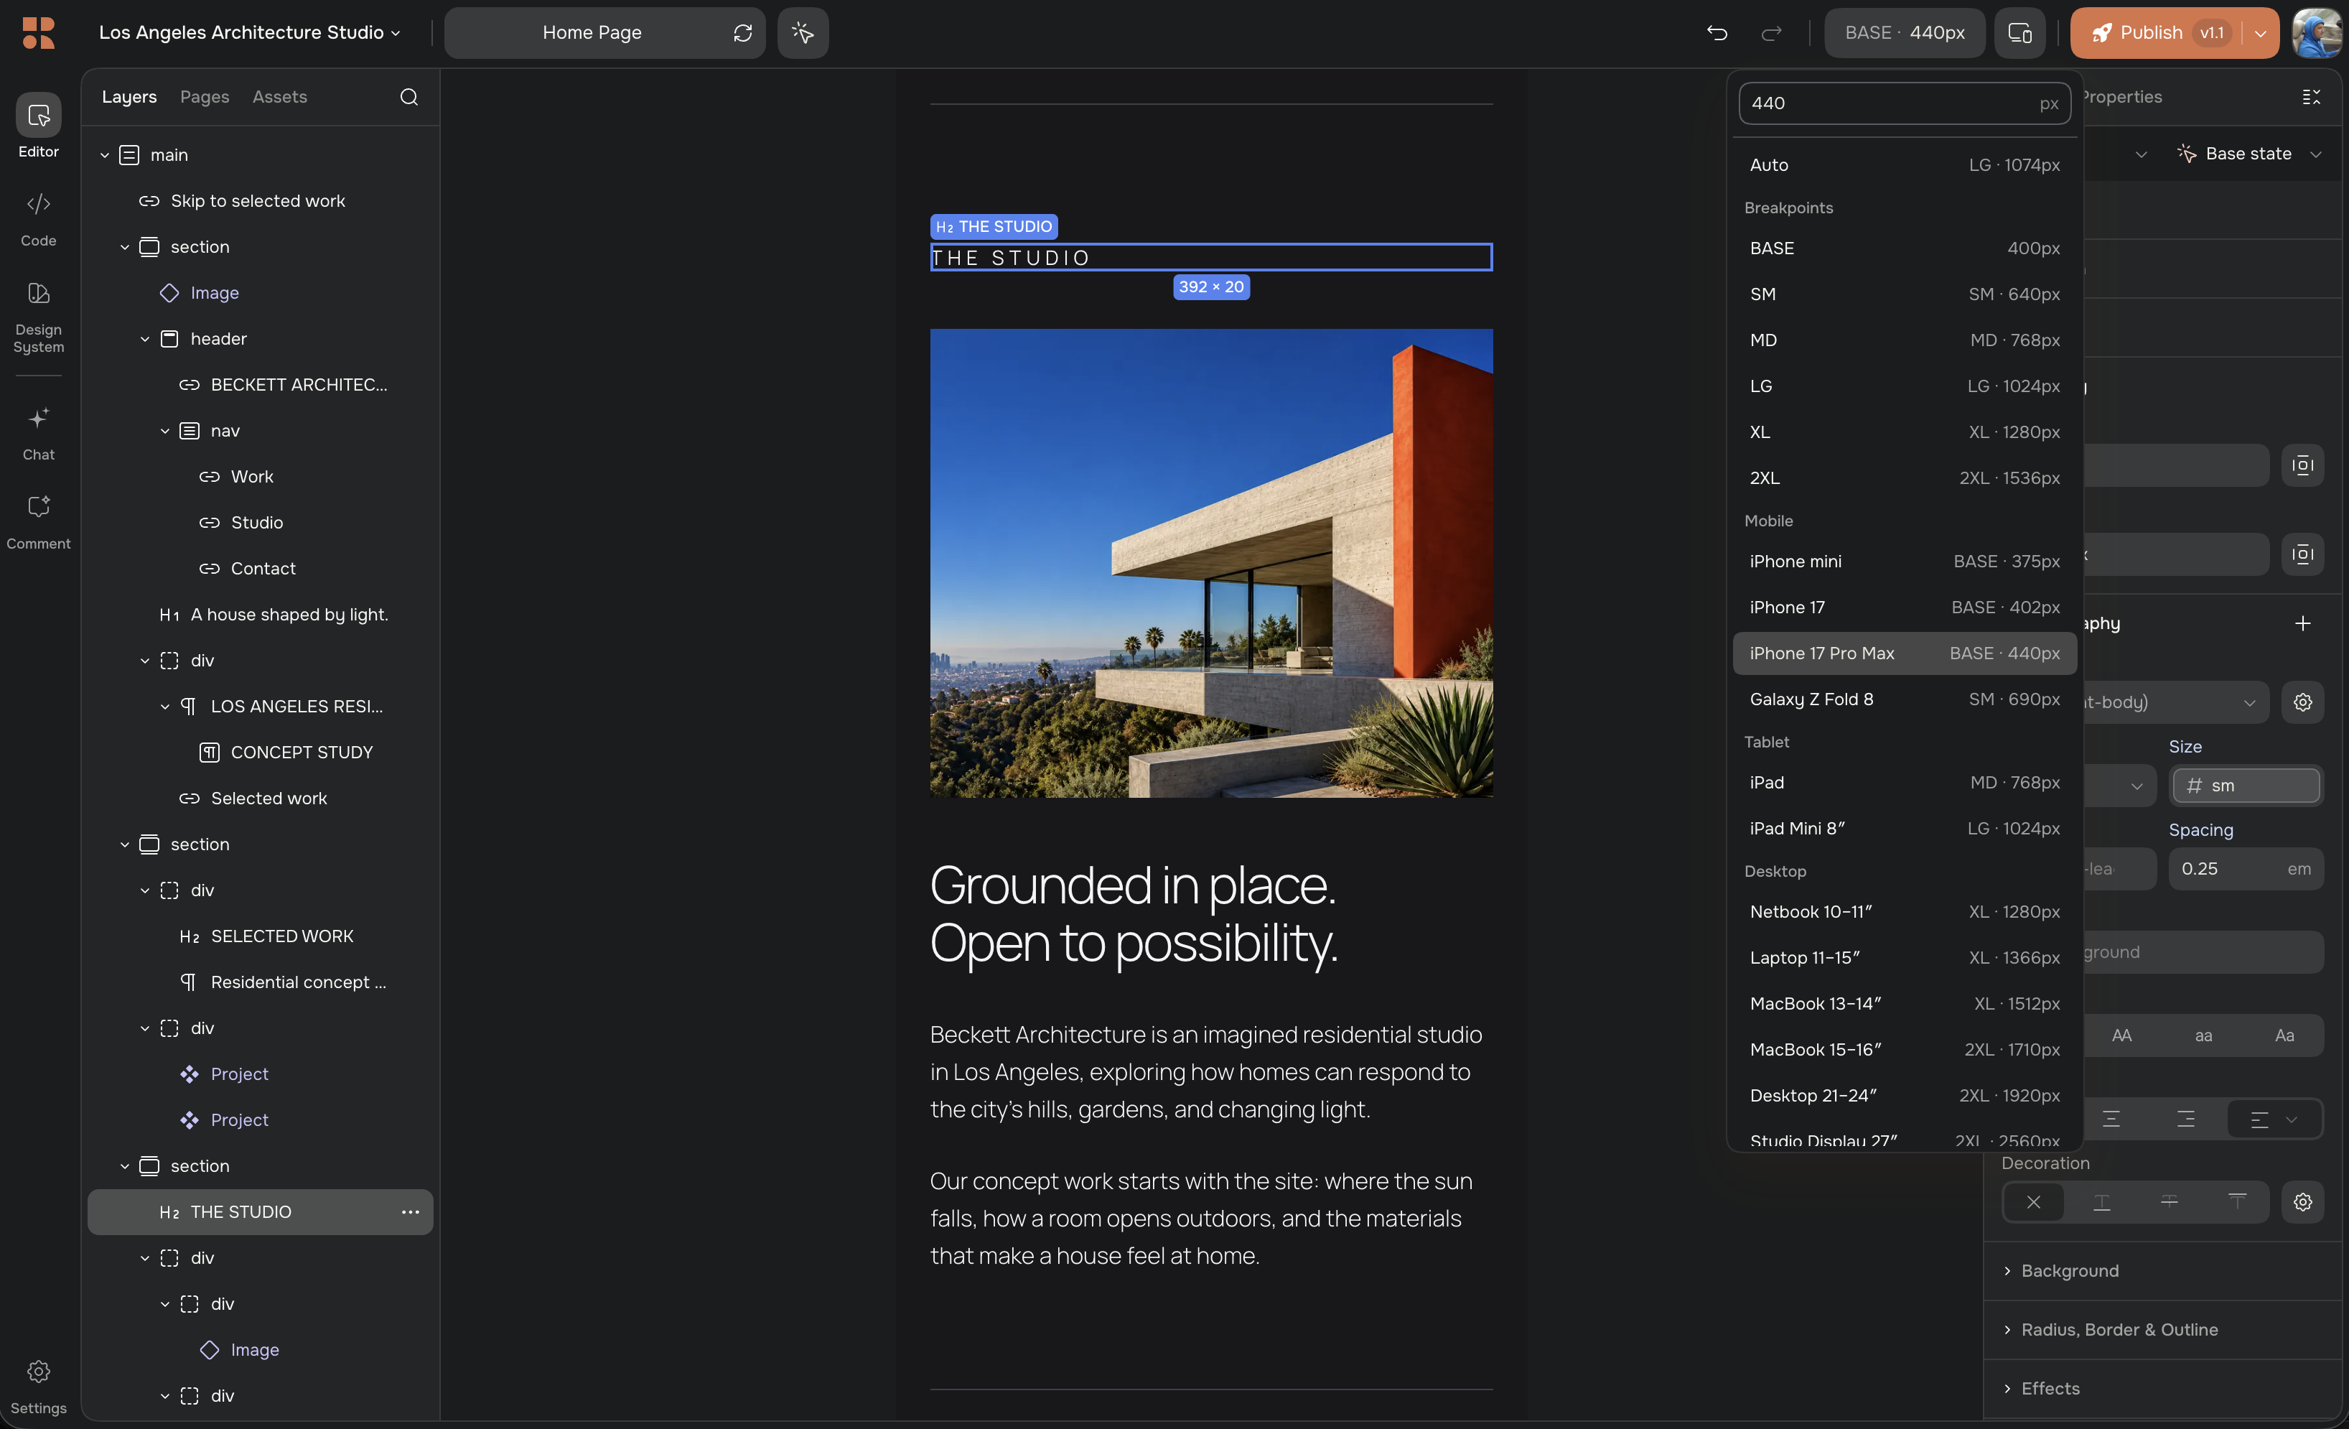This screenshot has height=1429, width=2349.
Task: Select center text alignment
Action: [2111, 1118]
